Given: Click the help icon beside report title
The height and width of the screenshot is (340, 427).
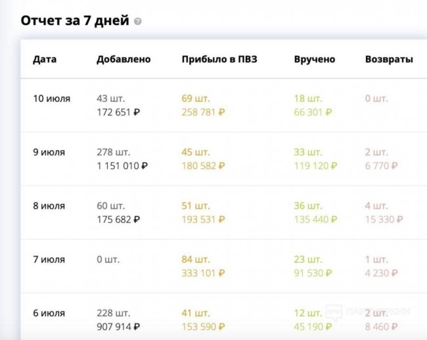Looking at the screenshot, I should 137,22.
